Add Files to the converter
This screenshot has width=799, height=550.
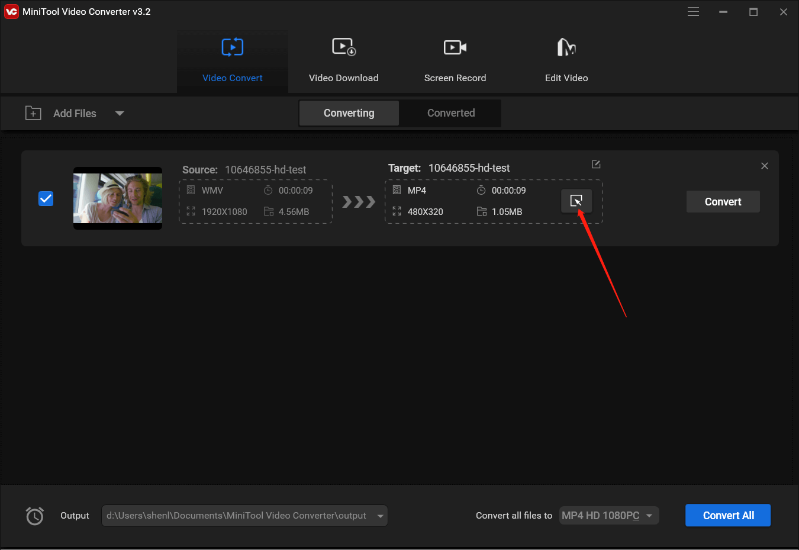point(75,113)
